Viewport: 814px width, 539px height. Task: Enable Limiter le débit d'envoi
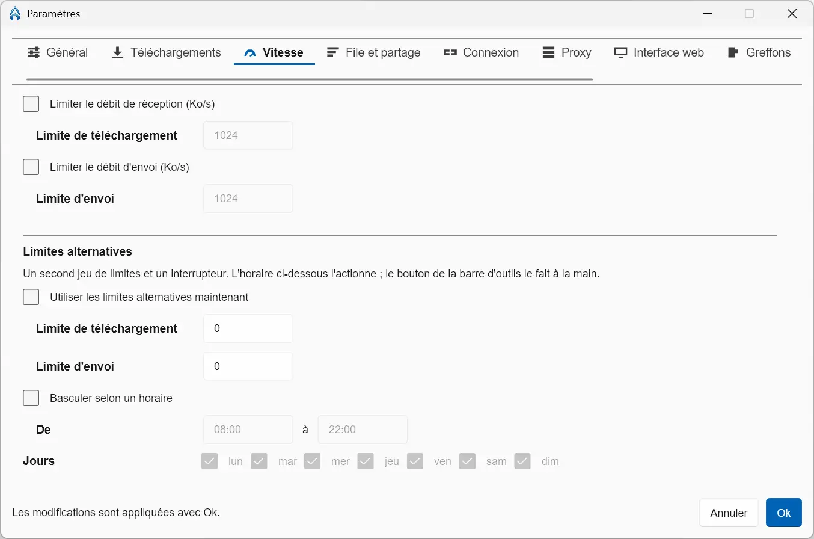point(31,167)
